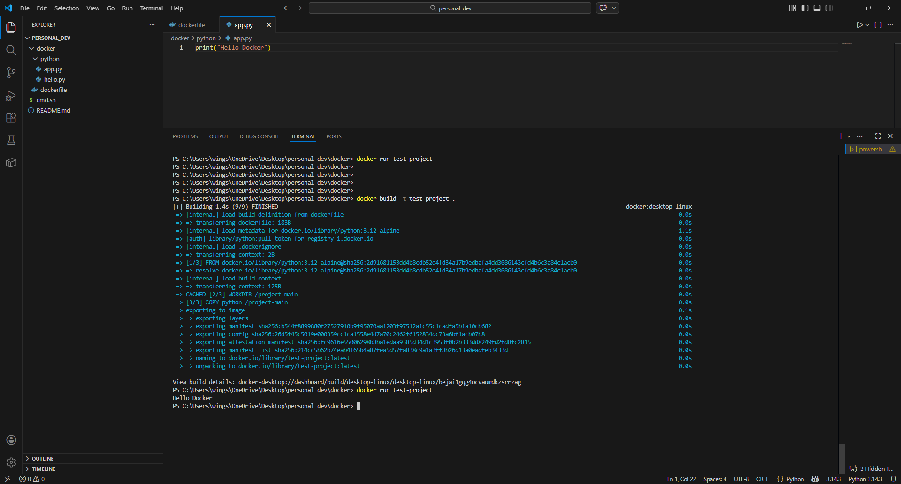The width and height of the screenshot is (901, 484).
Task: Open the docker-desktop build details link
Action: (379, 382)
